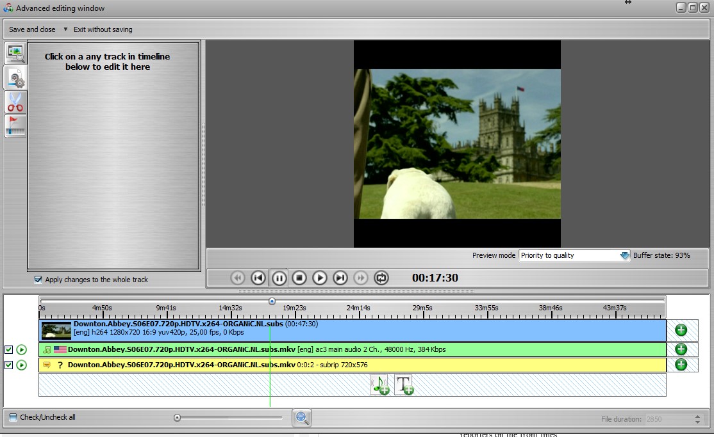Screen dimensions: 714x437
Task: Select the red flag chapter markers tool
Action: click(x=15, y=126)
